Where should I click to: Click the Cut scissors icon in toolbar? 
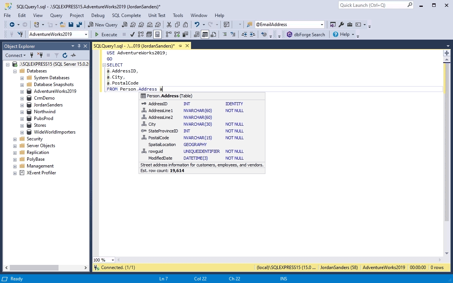(169, 25)
